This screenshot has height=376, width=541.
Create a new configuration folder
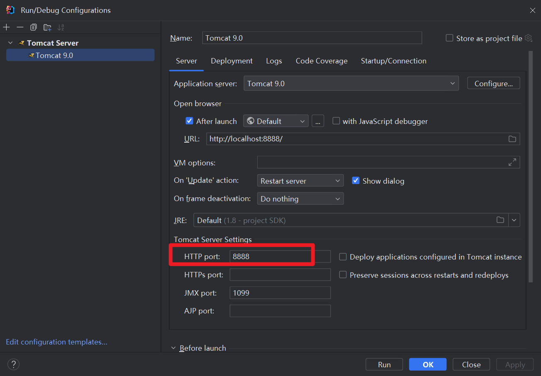pos(47,27)
